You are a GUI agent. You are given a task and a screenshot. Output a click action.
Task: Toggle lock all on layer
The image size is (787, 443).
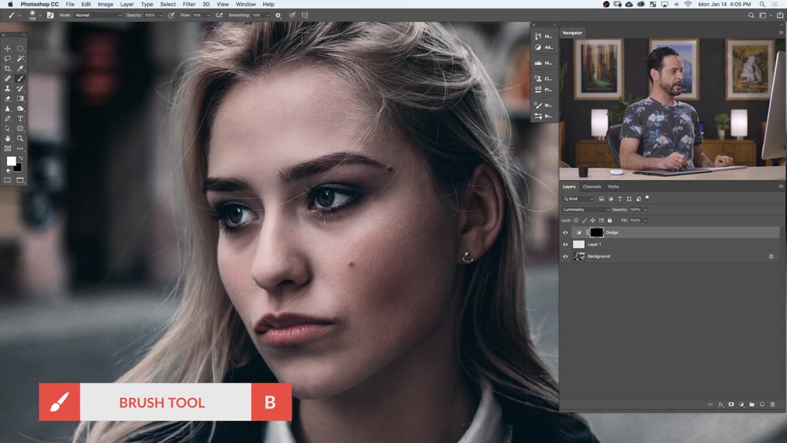(610, 220)
